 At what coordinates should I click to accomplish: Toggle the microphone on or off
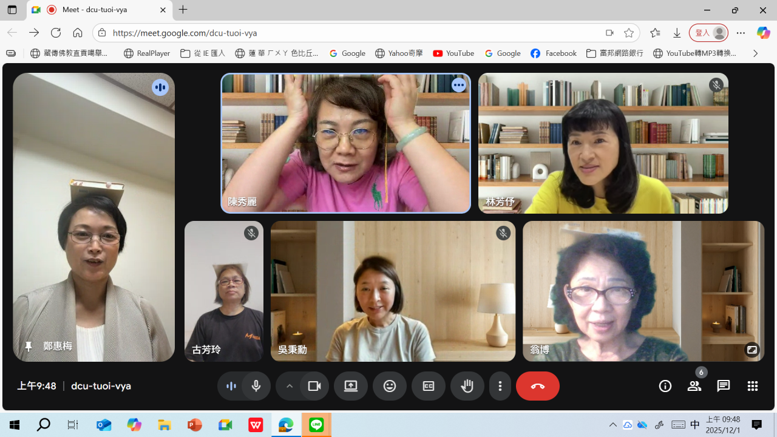256,386
